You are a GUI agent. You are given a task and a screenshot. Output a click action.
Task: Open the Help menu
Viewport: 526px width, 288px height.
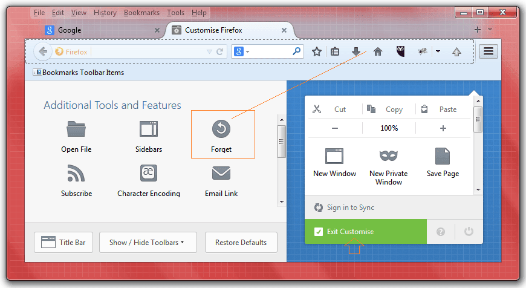(199, 13)
